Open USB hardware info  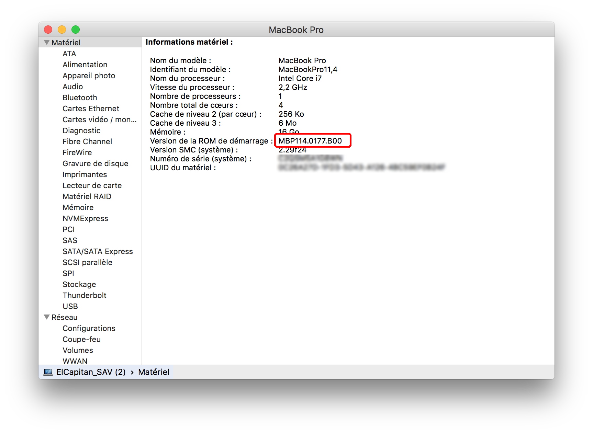point(70,306)
